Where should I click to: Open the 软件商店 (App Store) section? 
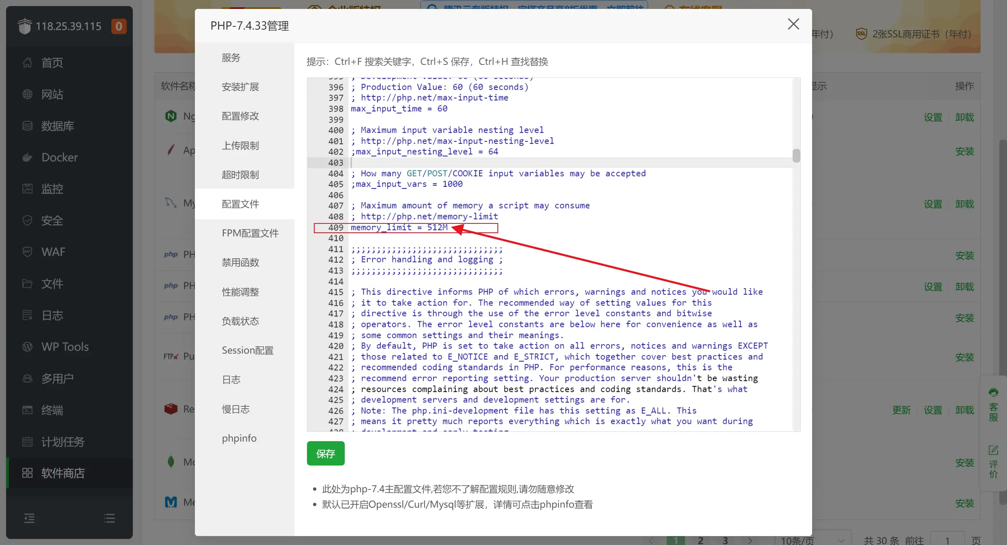tap(63, 473)
